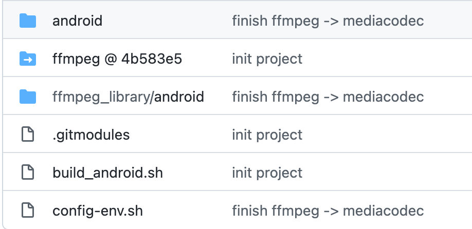The height and width of the screenshot is (229, 472).
Task: Open the commit message for config-env.sh
Action: pyautogui.click(x=328, y=211)
